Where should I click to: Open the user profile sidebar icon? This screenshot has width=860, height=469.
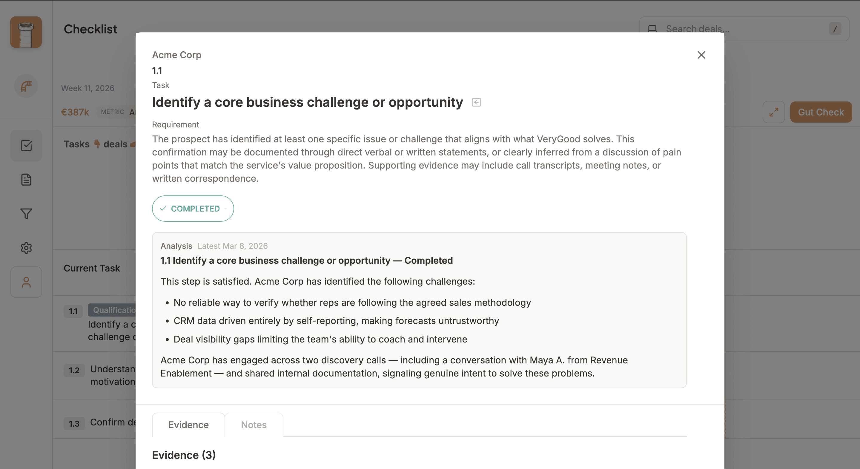click(x=26, y=282)
